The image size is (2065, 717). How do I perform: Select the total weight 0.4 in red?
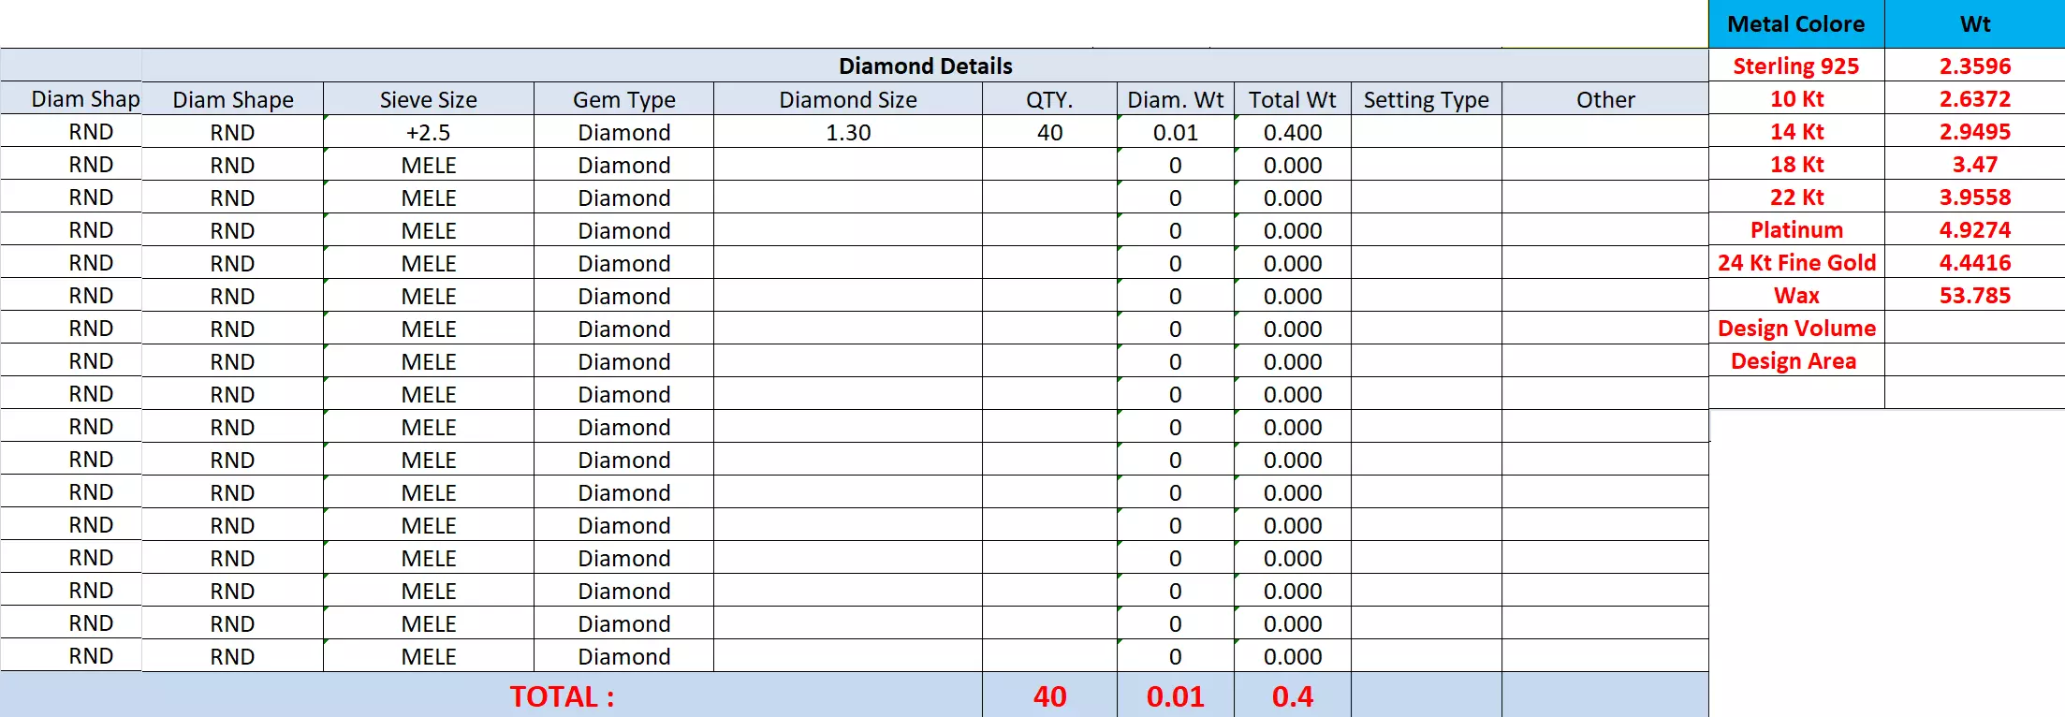click(1293, 696)
